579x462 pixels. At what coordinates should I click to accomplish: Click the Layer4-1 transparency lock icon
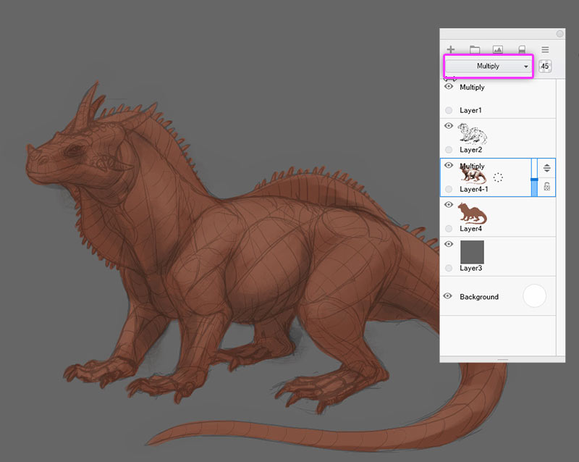click(547, 186)
